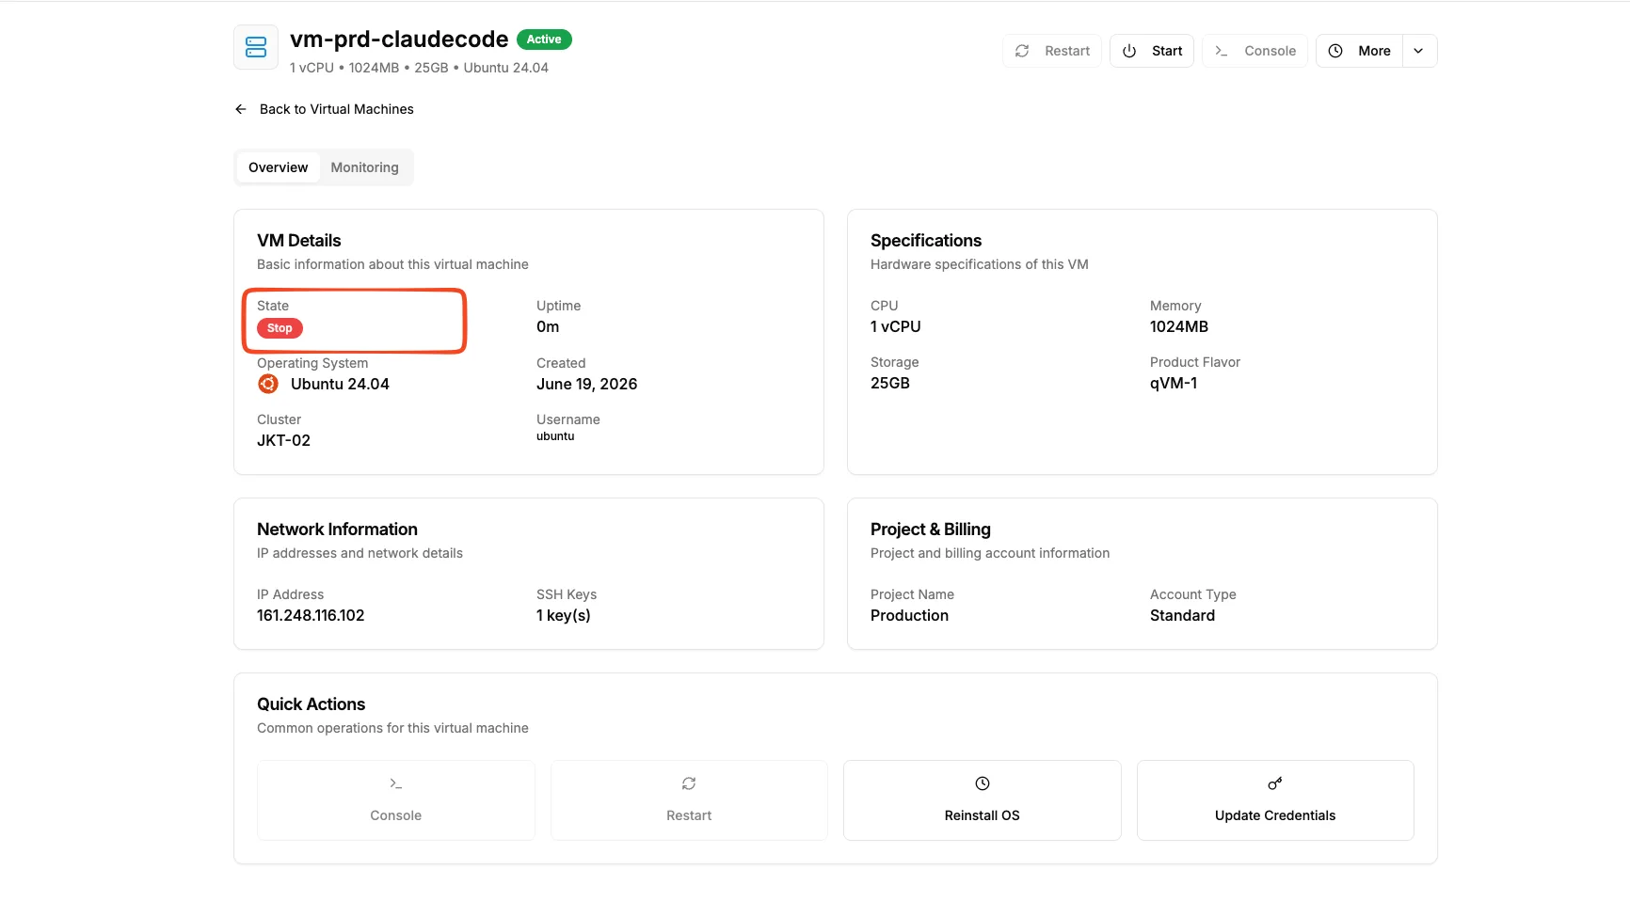Click the cluster value JKT-02
This screenshot has width=1630, height=917.
283,440
